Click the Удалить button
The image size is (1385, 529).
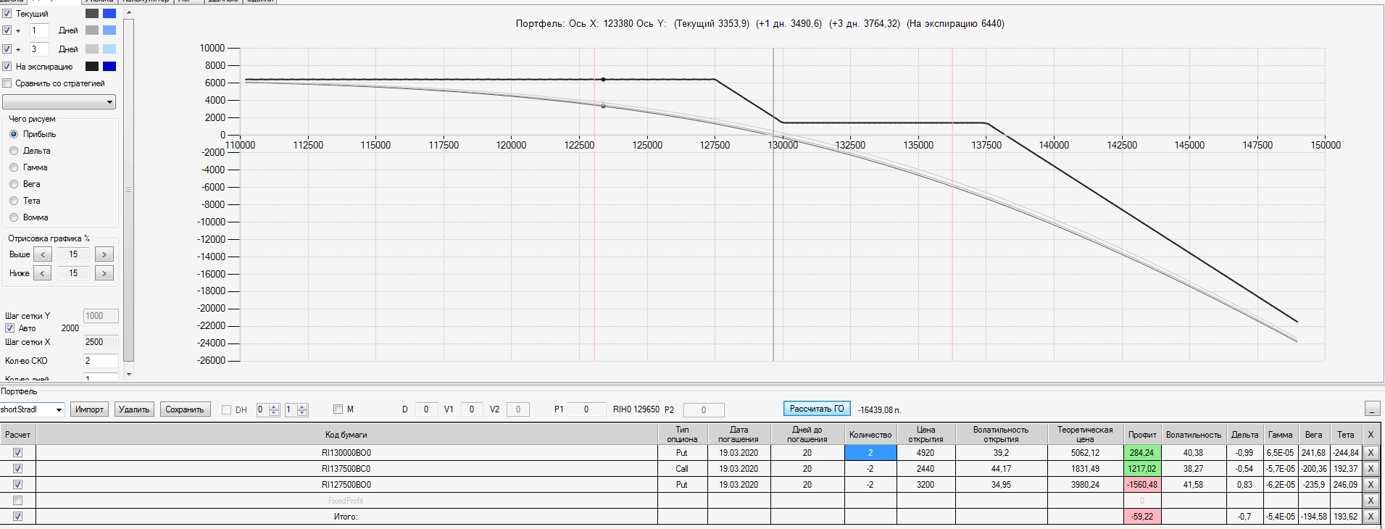(134, 409)
